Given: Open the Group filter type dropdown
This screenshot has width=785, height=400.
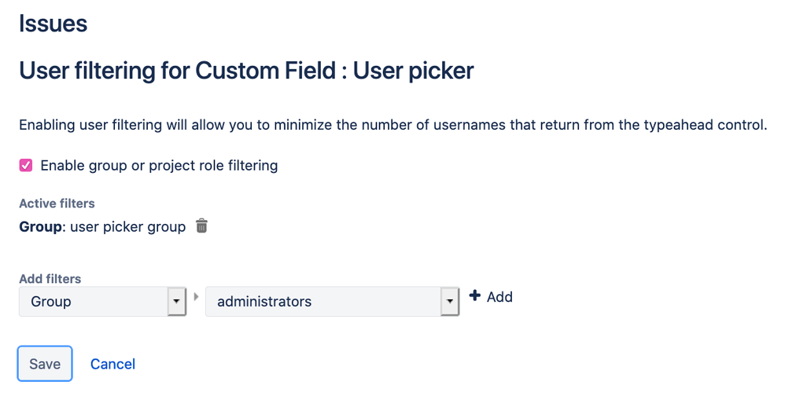Looking at the screenshot, I should [93, 302].
